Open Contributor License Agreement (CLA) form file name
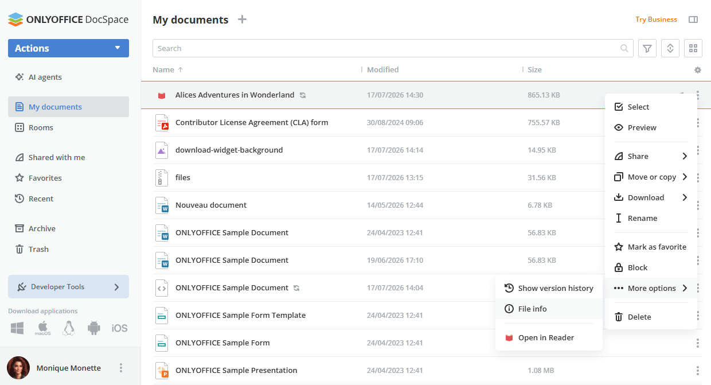Screen dimensions: 711x385 [252, 123]
